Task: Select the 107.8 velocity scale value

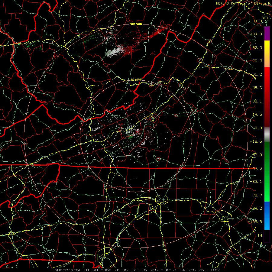Action: coord(256,34)
